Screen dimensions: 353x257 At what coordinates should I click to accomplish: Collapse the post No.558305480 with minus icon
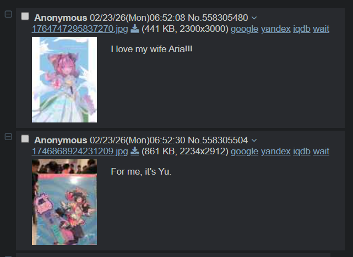tap(8, 14)
